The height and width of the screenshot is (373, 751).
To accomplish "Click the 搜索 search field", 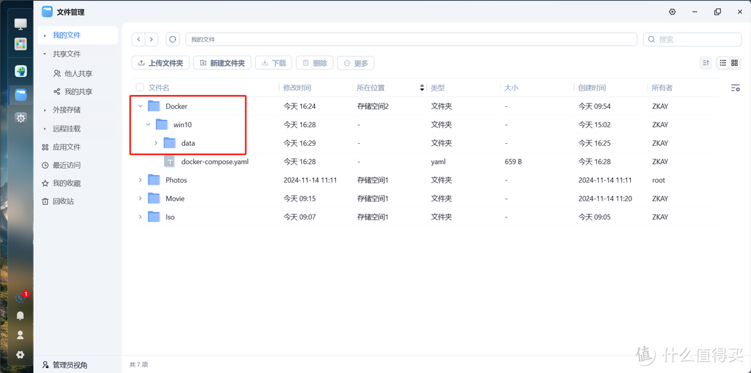I will pyautogui.click(x=692, y=40).
